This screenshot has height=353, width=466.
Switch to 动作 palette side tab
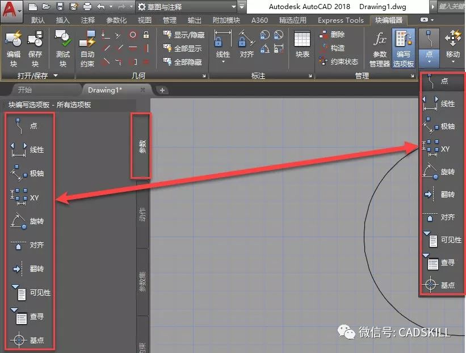click(142, 215)
